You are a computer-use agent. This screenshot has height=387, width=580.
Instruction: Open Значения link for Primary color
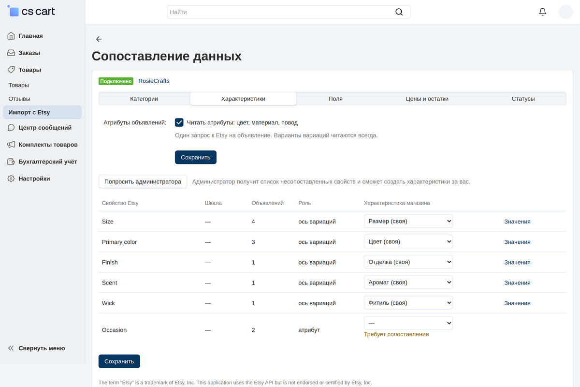[x=517, y=242]
